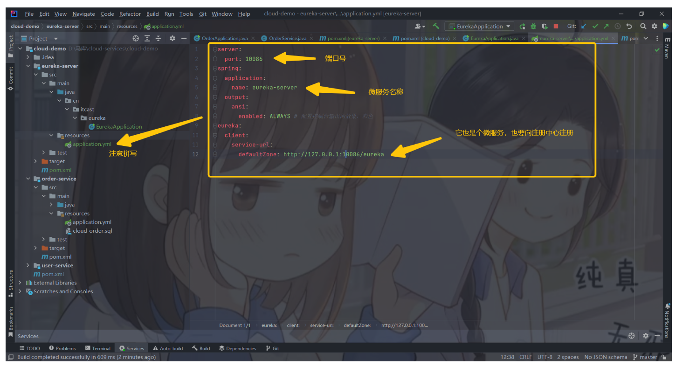Stop the running application red square
Screen dimensions: 676x366
point(556,27)
